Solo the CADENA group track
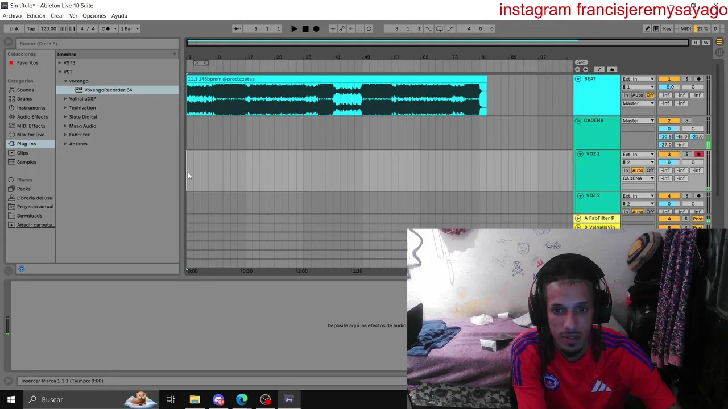The height and width of the screenshot is (409, 728). click(x=686, y=120)
